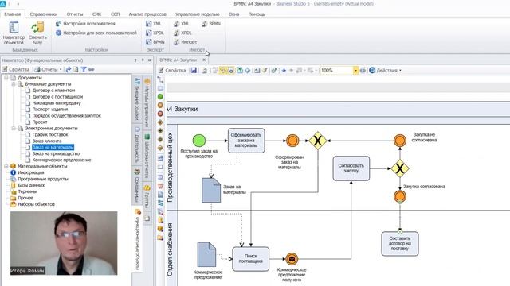The image size is (510, 286).
Task: Click the filter funnel icon in Navigator
Action: pyautogui.click(x=84, y=69)
